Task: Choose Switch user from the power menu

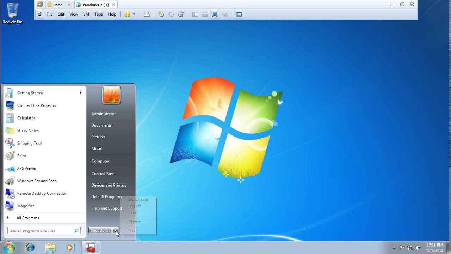Action: point(138,199)
